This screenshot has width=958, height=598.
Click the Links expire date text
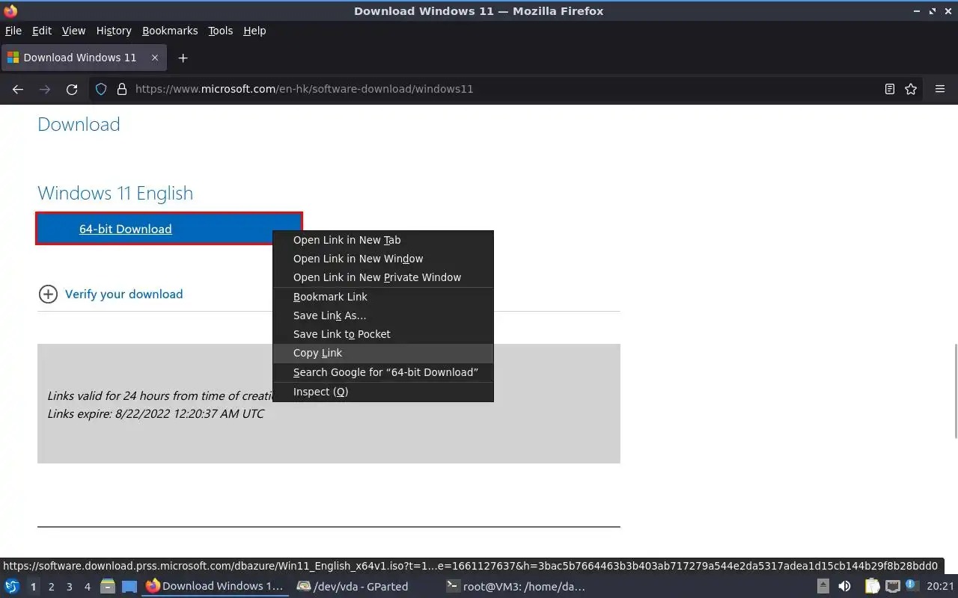point(156,413)
